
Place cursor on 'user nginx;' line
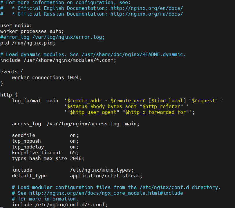[x=16, y=26]
